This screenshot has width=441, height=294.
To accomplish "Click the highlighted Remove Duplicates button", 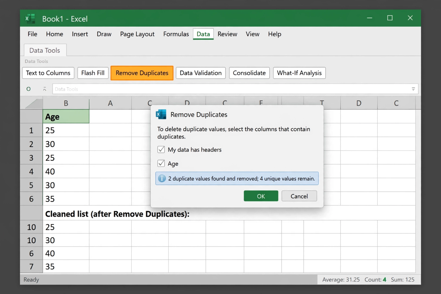I will click(x=142, y=73).
